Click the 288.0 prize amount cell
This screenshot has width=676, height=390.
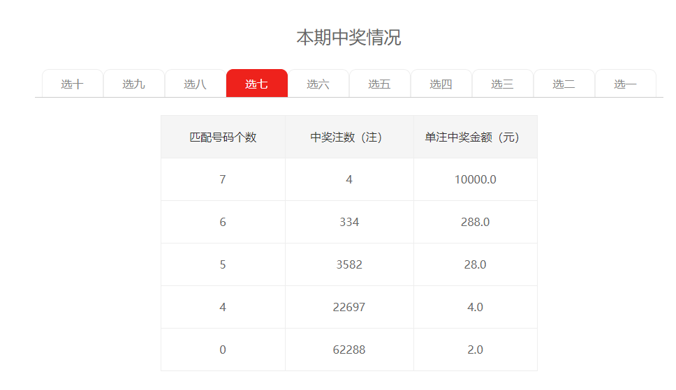click(475, 222)
